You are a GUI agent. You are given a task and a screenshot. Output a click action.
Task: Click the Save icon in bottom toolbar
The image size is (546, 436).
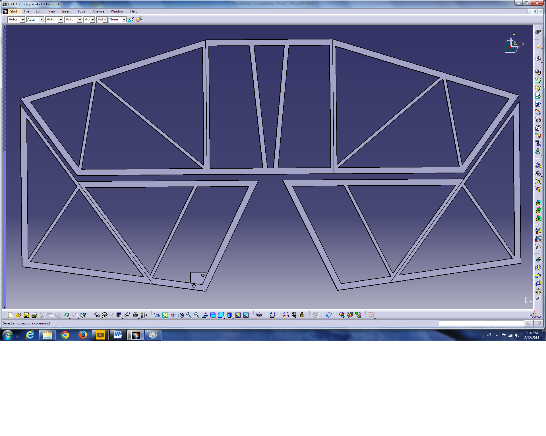26,315
